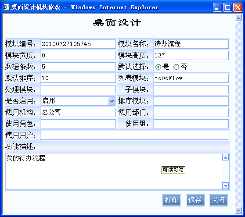Select the 是 radio button for 默认选择
Screen dimensions: 245x217
pos(158,67)
